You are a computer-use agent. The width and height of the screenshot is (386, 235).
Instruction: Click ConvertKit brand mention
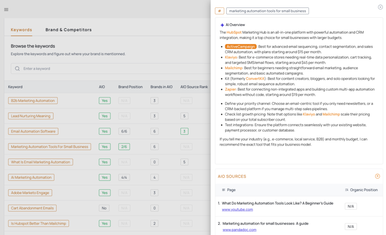point(255,78)
